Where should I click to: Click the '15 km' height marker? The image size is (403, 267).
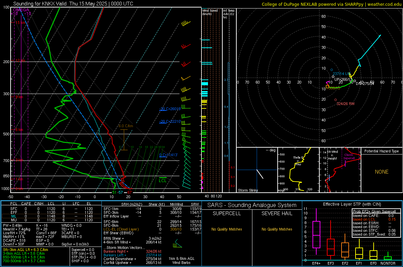(x=20, y=23)
